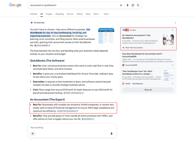The width and height of the screenshot is (195, 141).
Task: Click the '8 sites' label
Action: click(x=133, y=30)
